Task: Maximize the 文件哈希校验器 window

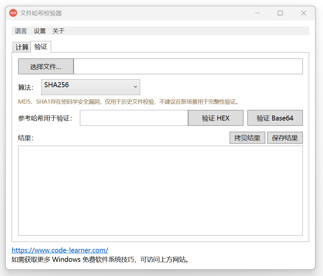Action: coord(280,13)
